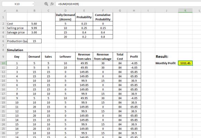Select column H header
201x138 pixels.
tap(134, 11)
